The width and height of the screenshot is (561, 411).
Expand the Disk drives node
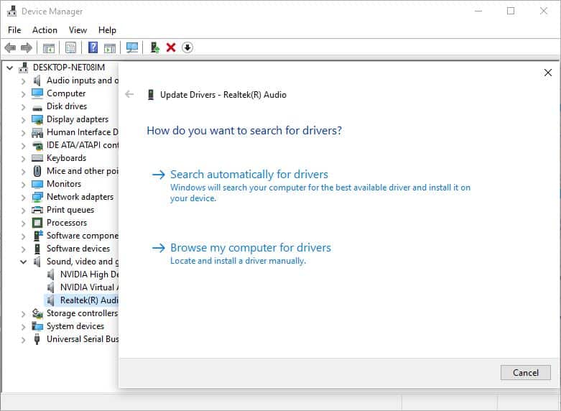(23, 106)
